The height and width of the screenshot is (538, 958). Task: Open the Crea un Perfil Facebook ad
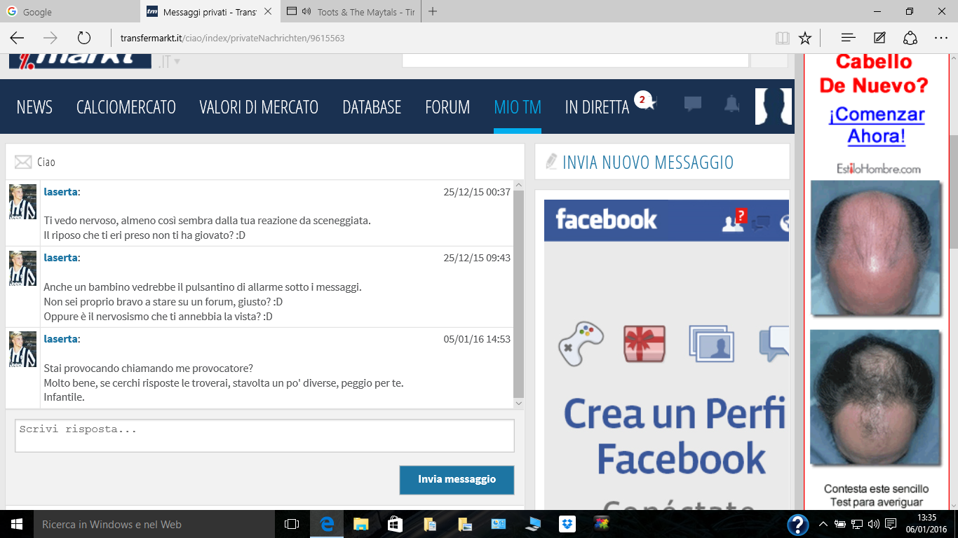666,355
